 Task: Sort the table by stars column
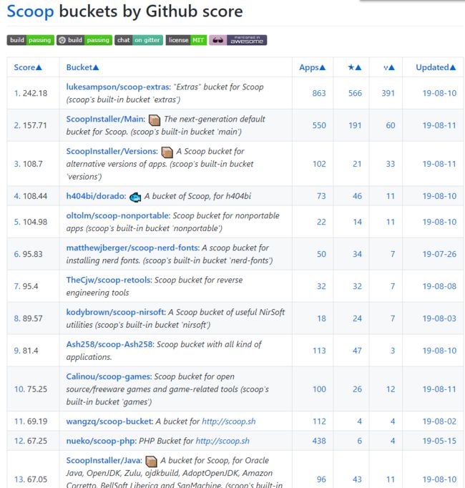click(355, 67)
